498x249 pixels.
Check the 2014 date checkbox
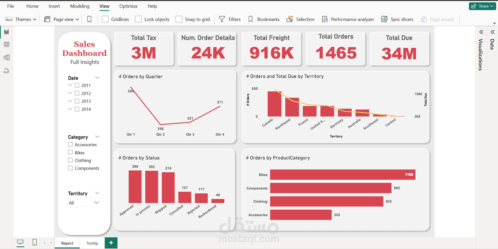click(x=77, y=109)
